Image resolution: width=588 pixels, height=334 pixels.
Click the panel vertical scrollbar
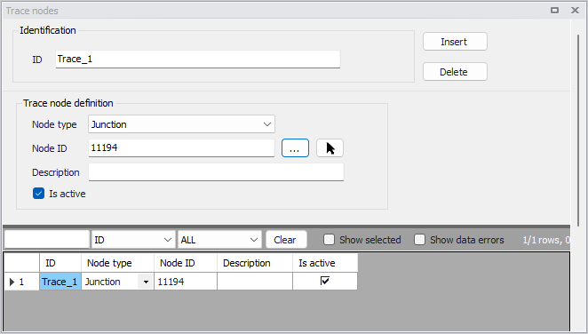(578, 130)
